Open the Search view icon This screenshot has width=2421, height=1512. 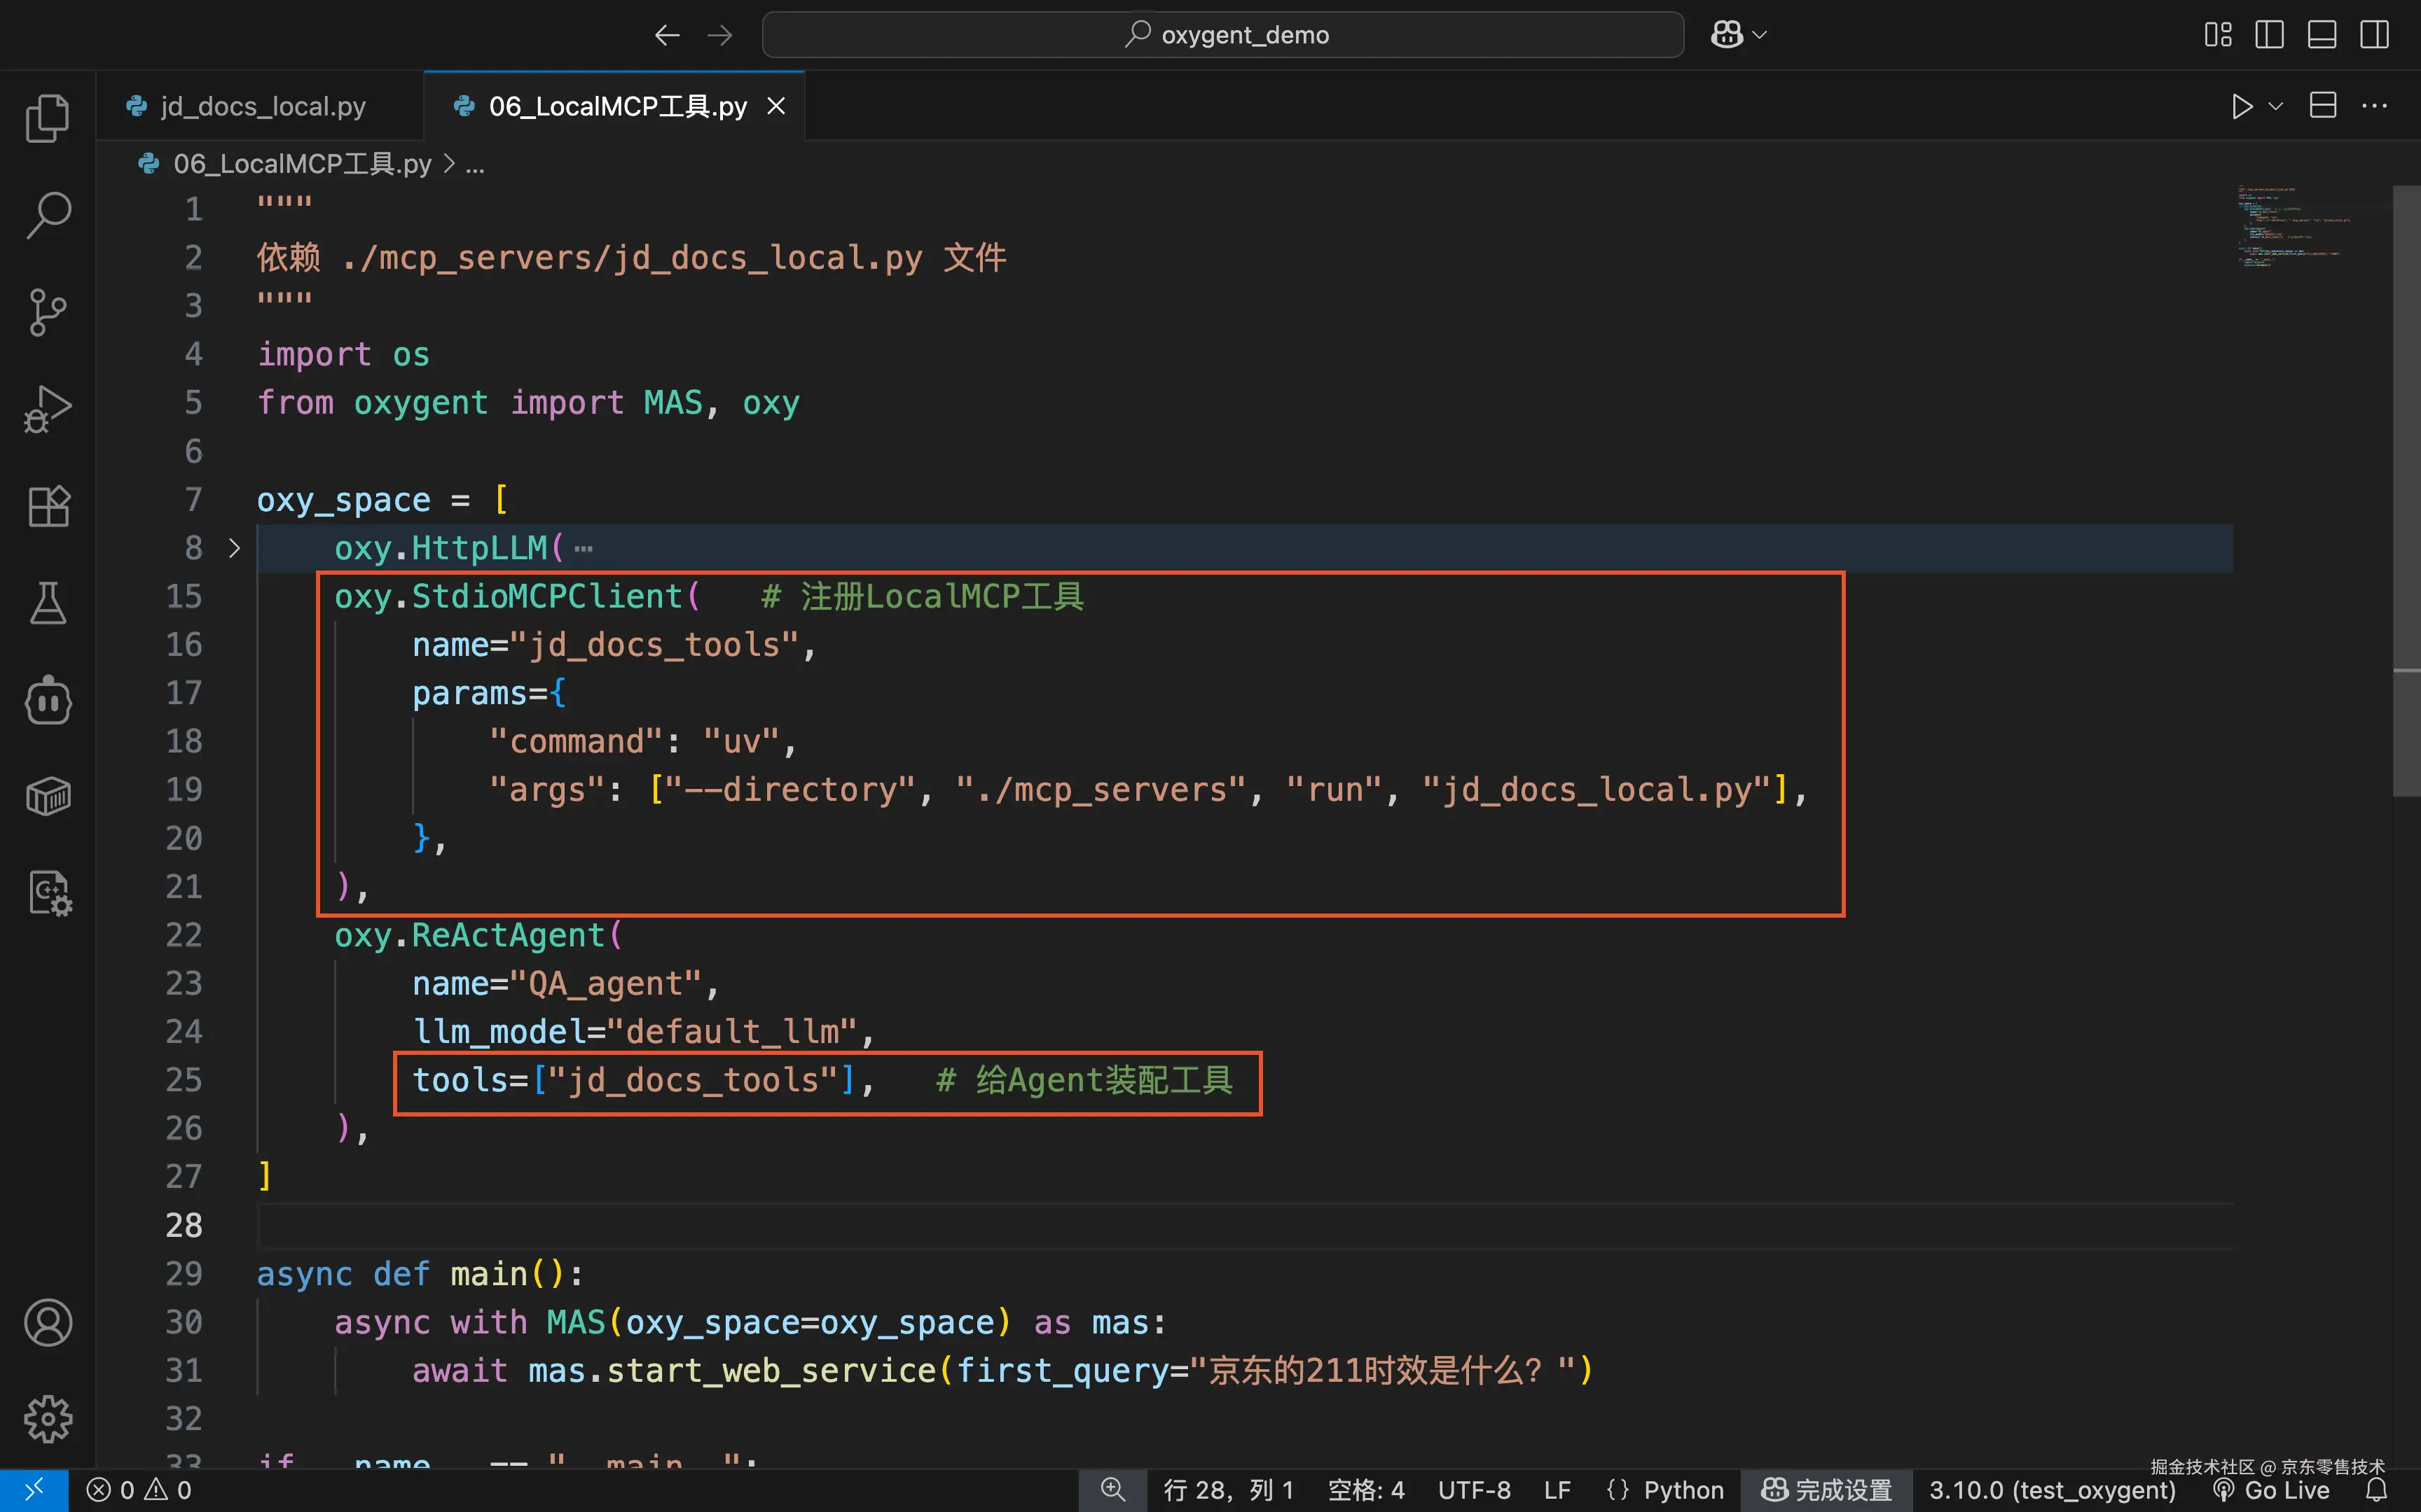click(47, 215)
